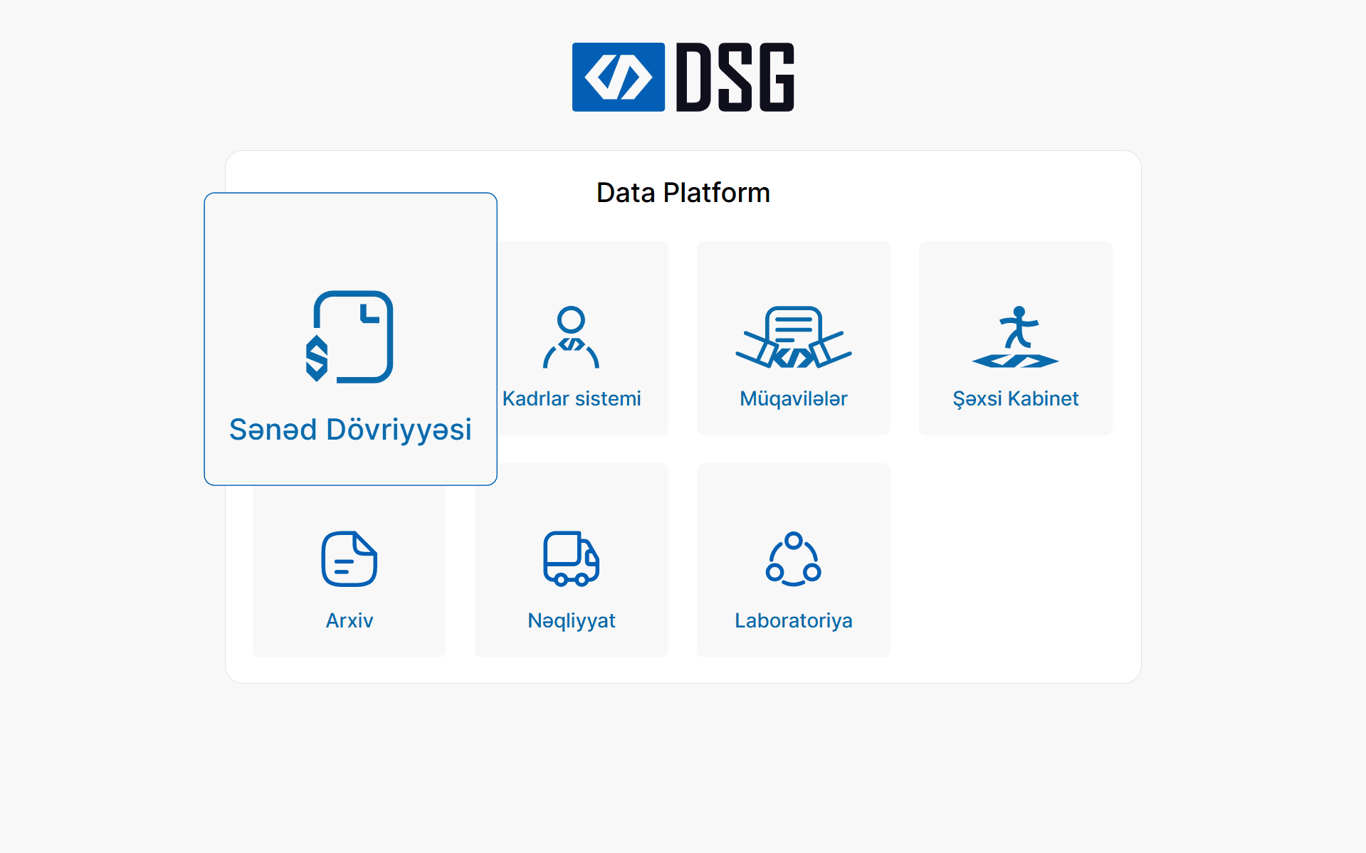The width and height of the screenshot is (1366, 853).
Task: Select the Müqavilələr label
Action: click(x=793, y=398)
